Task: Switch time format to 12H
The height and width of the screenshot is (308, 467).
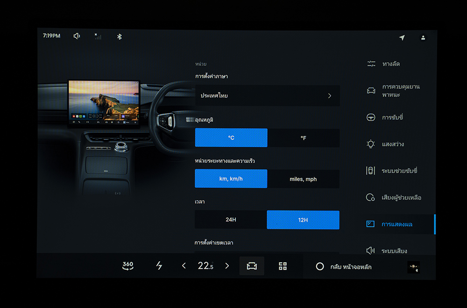Action: [x=303, y=220]
